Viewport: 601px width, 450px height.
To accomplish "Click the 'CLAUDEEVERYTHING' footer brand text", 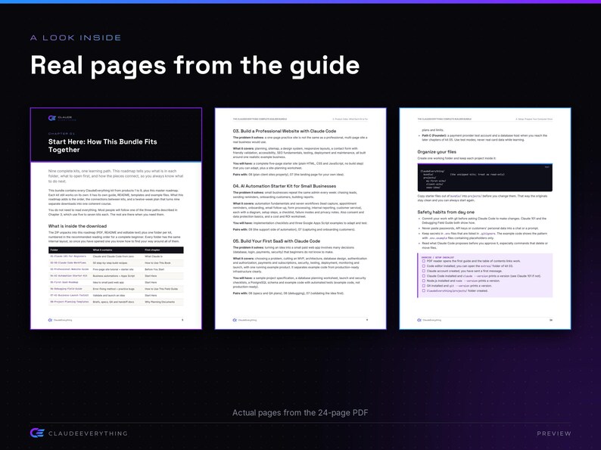I will pyautogui.click(x=88, y=433).
